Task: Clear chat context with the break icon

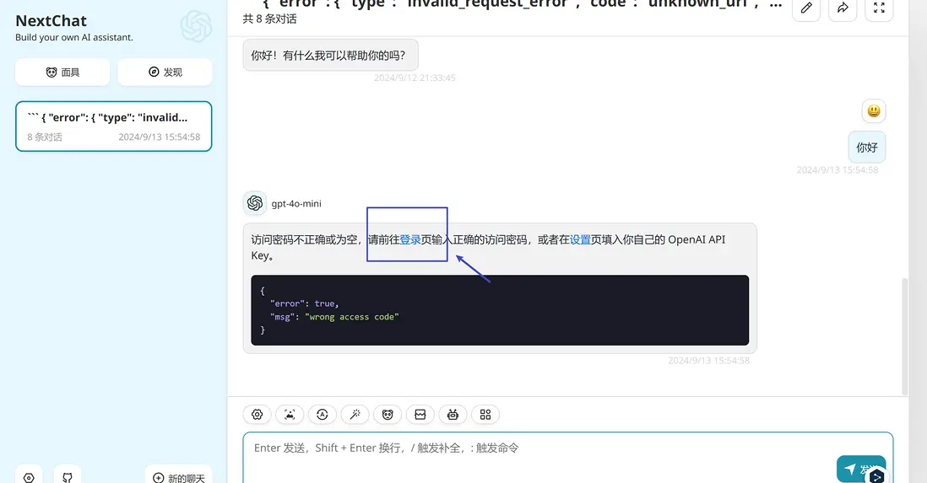Action: click(x=420, y=415)
